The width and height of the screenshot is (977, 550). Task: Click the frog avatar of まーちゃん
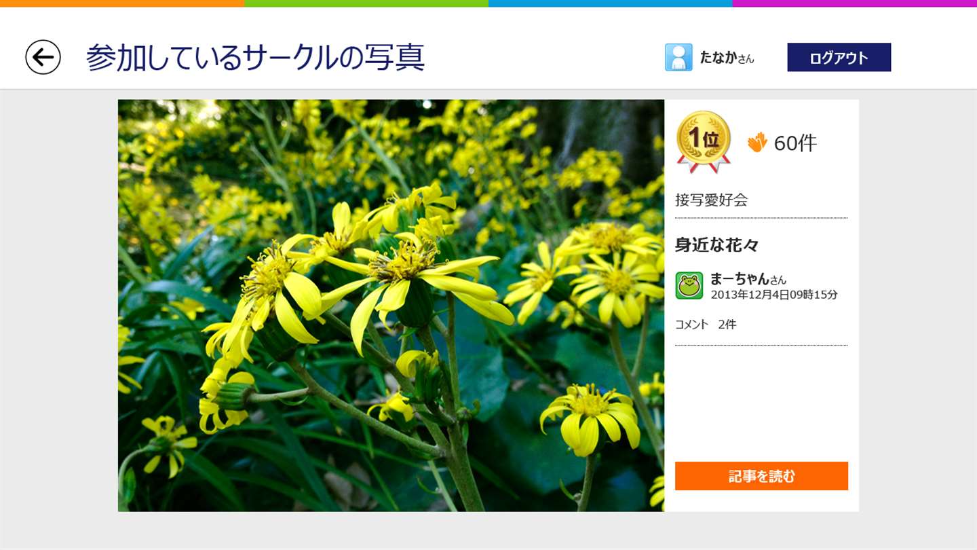pos(689,286)
